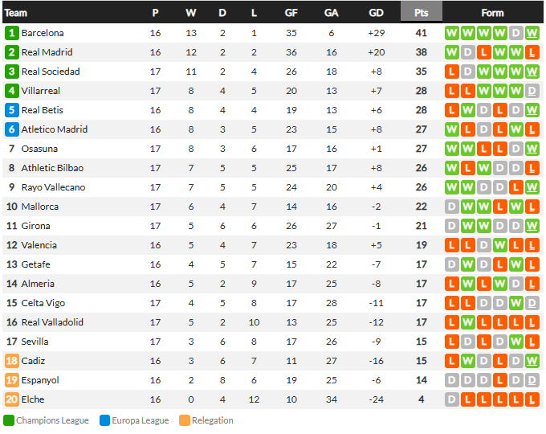Sort table by GF column header
546x434 pixels.
[x=291, y=13]
